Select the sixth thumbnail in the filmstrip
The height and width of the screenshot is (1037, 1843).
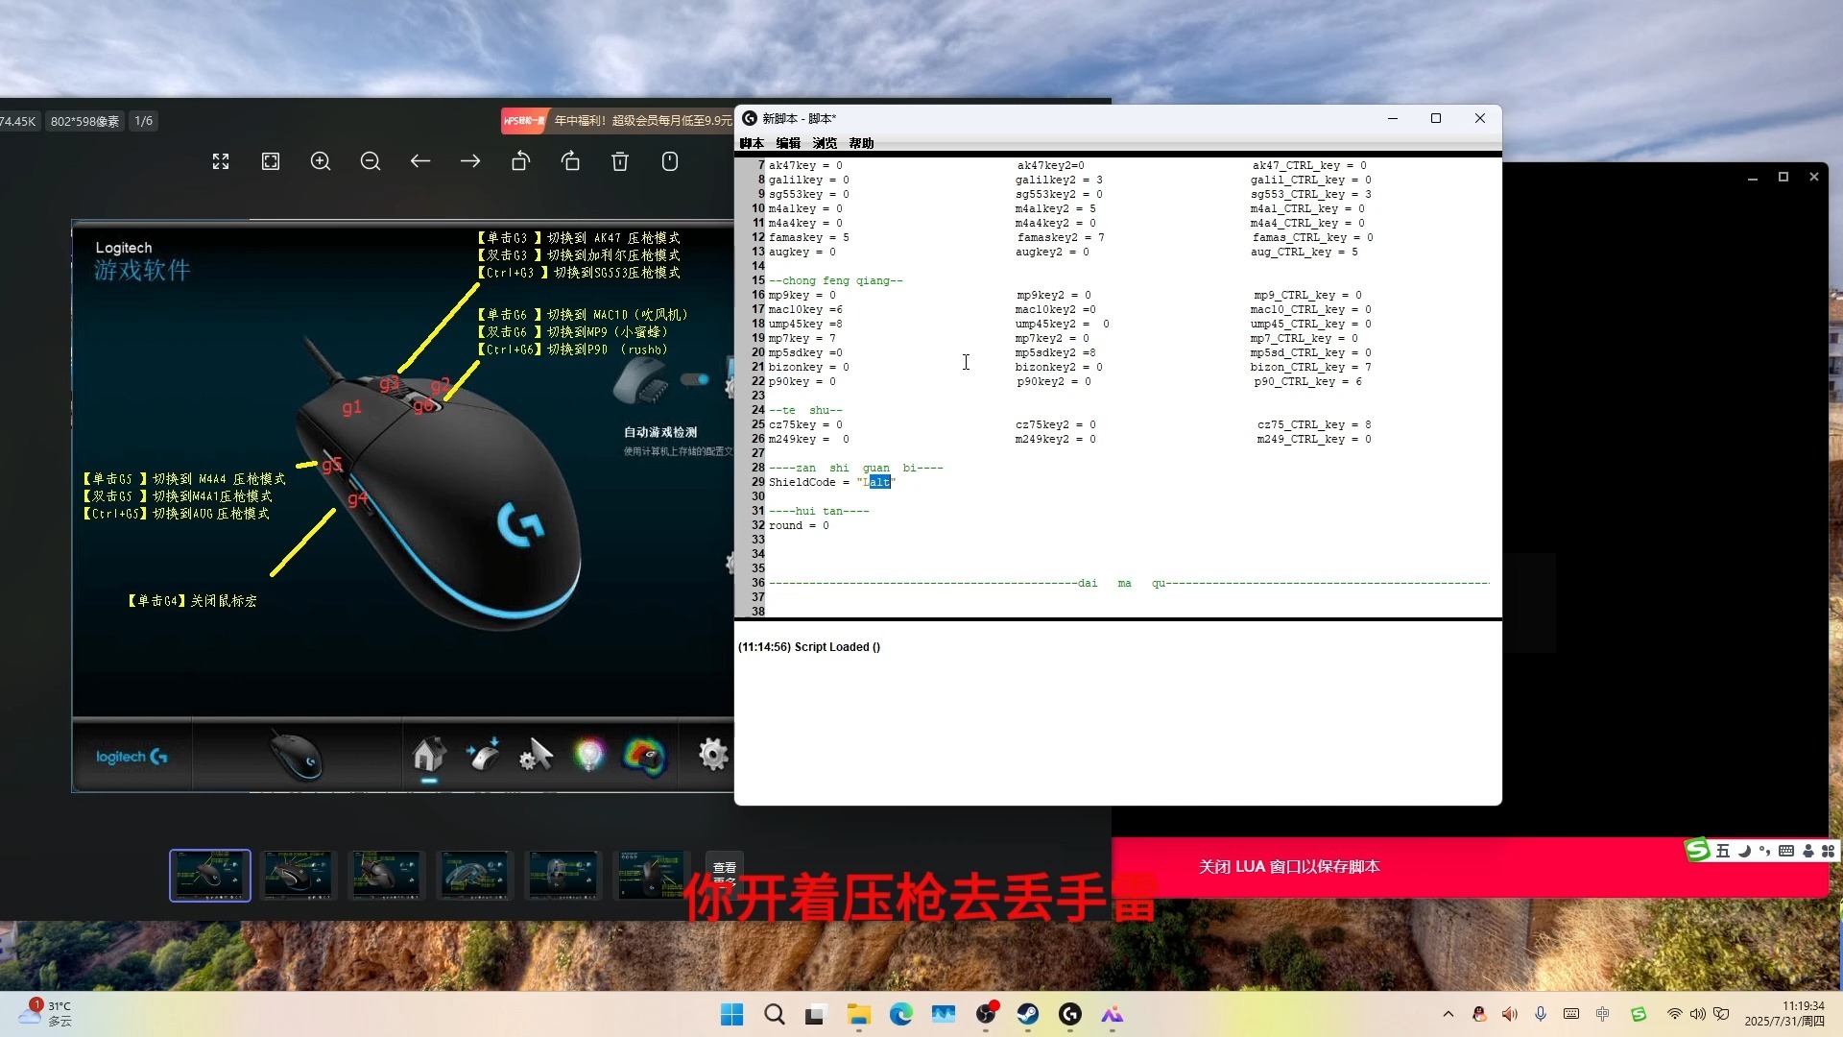(x=651, y=875)
